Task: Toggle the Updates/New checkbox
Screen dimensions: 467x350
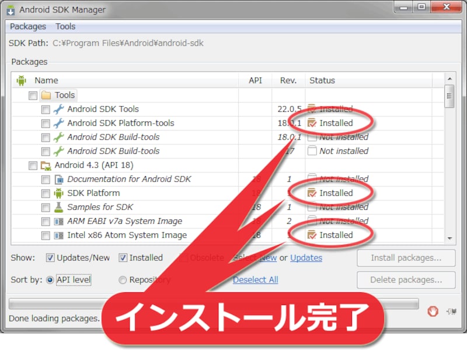Action: coord(51,258)
